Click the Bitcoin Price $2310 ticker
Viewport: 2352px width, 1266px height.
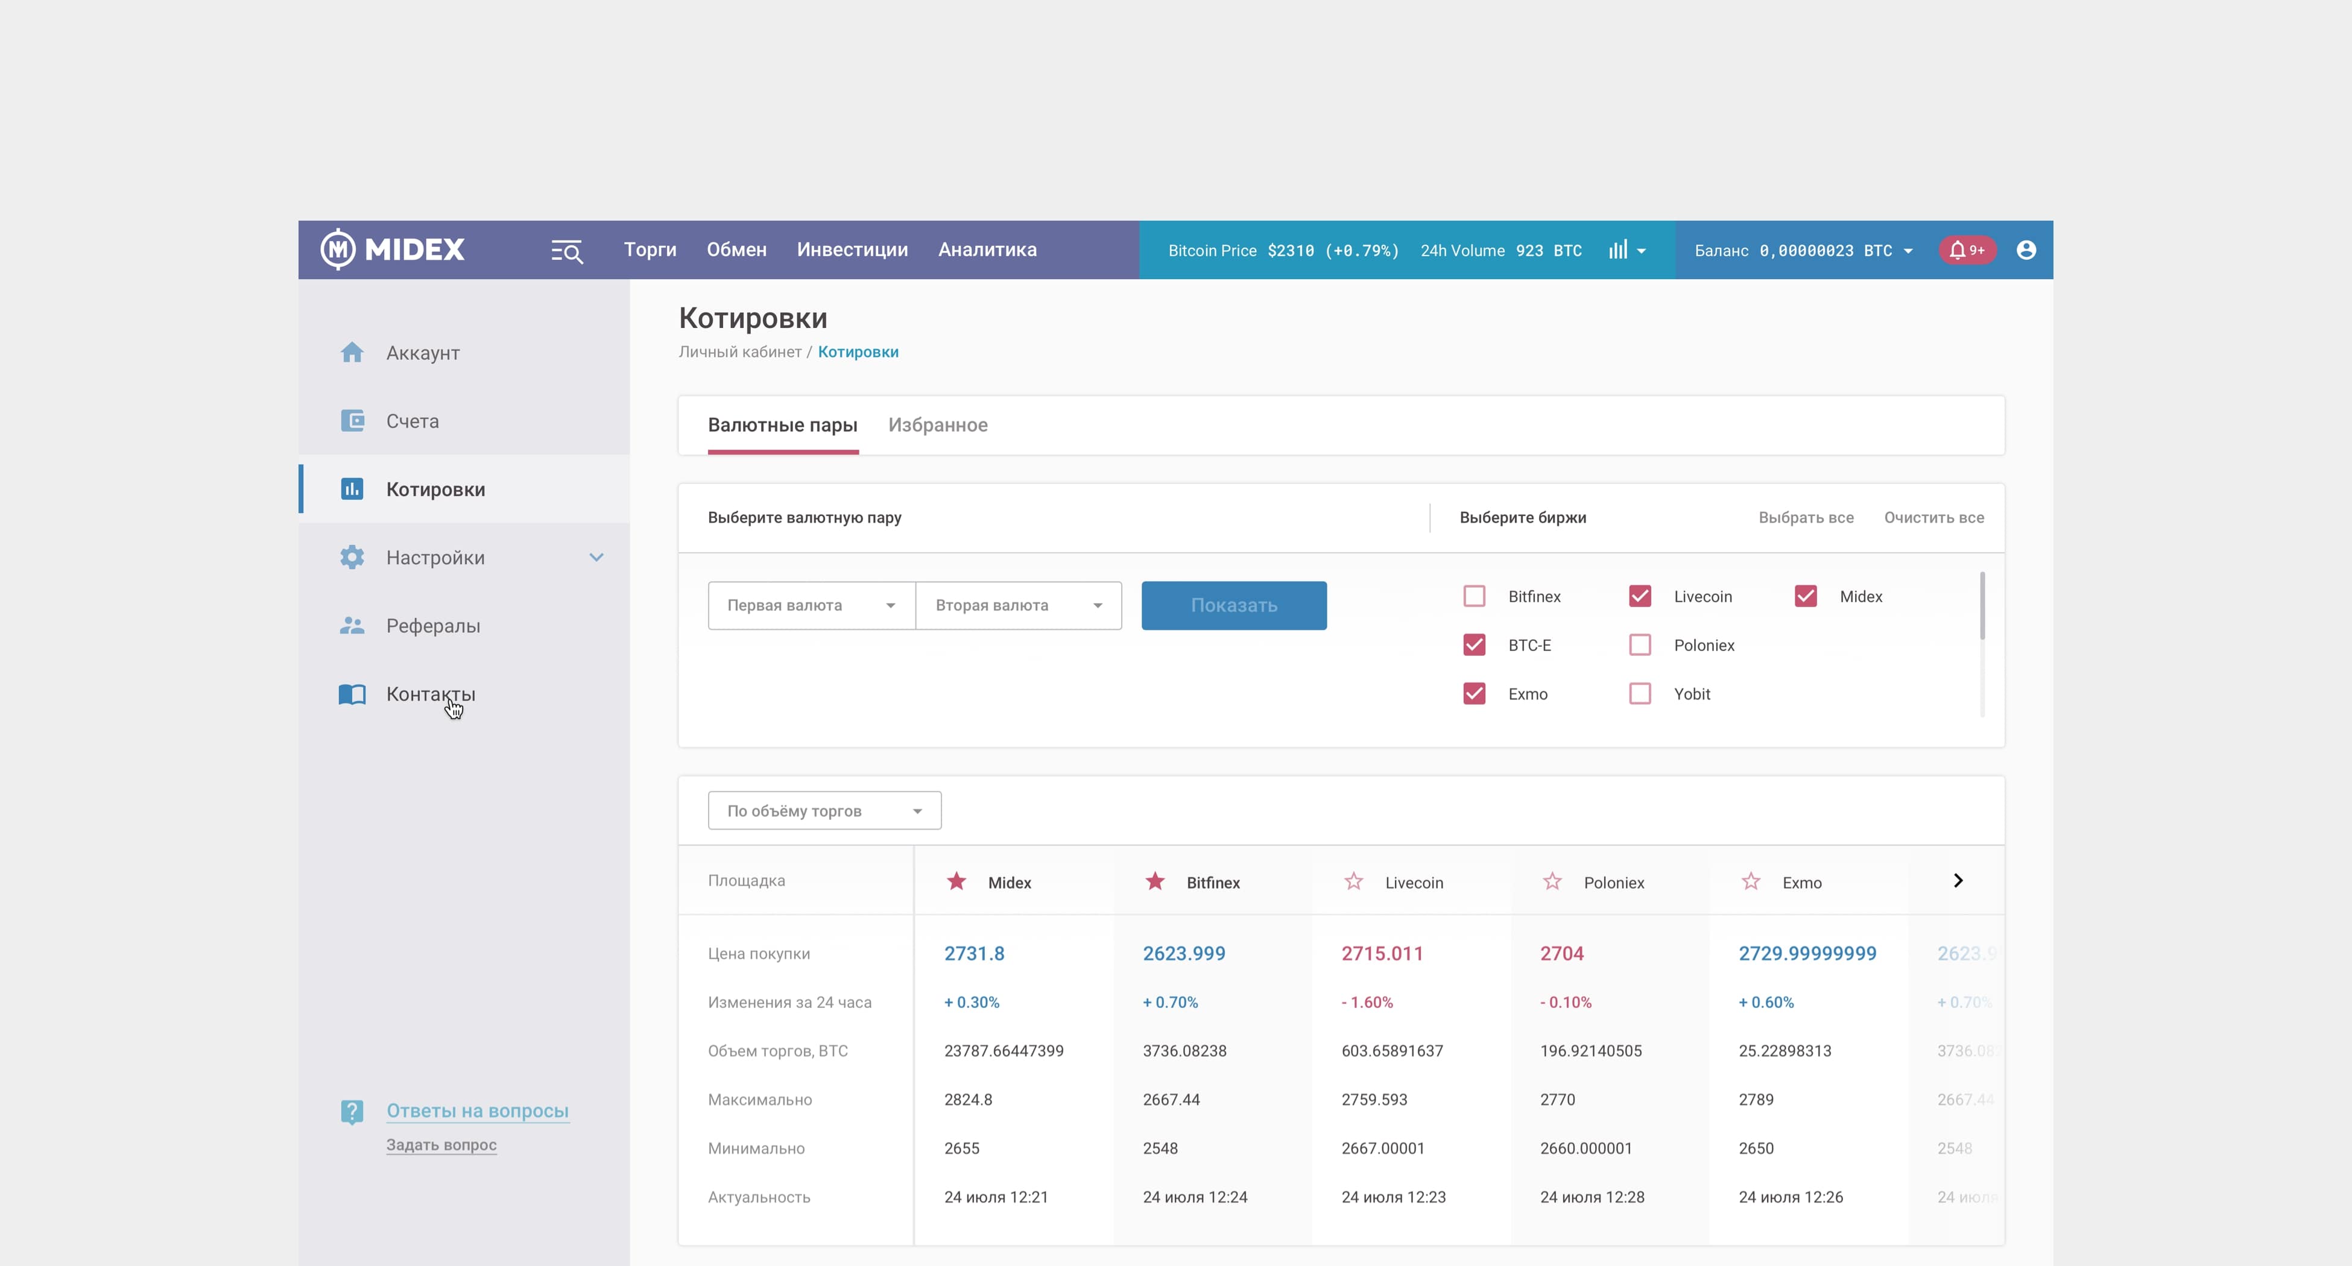(1283, 251)
